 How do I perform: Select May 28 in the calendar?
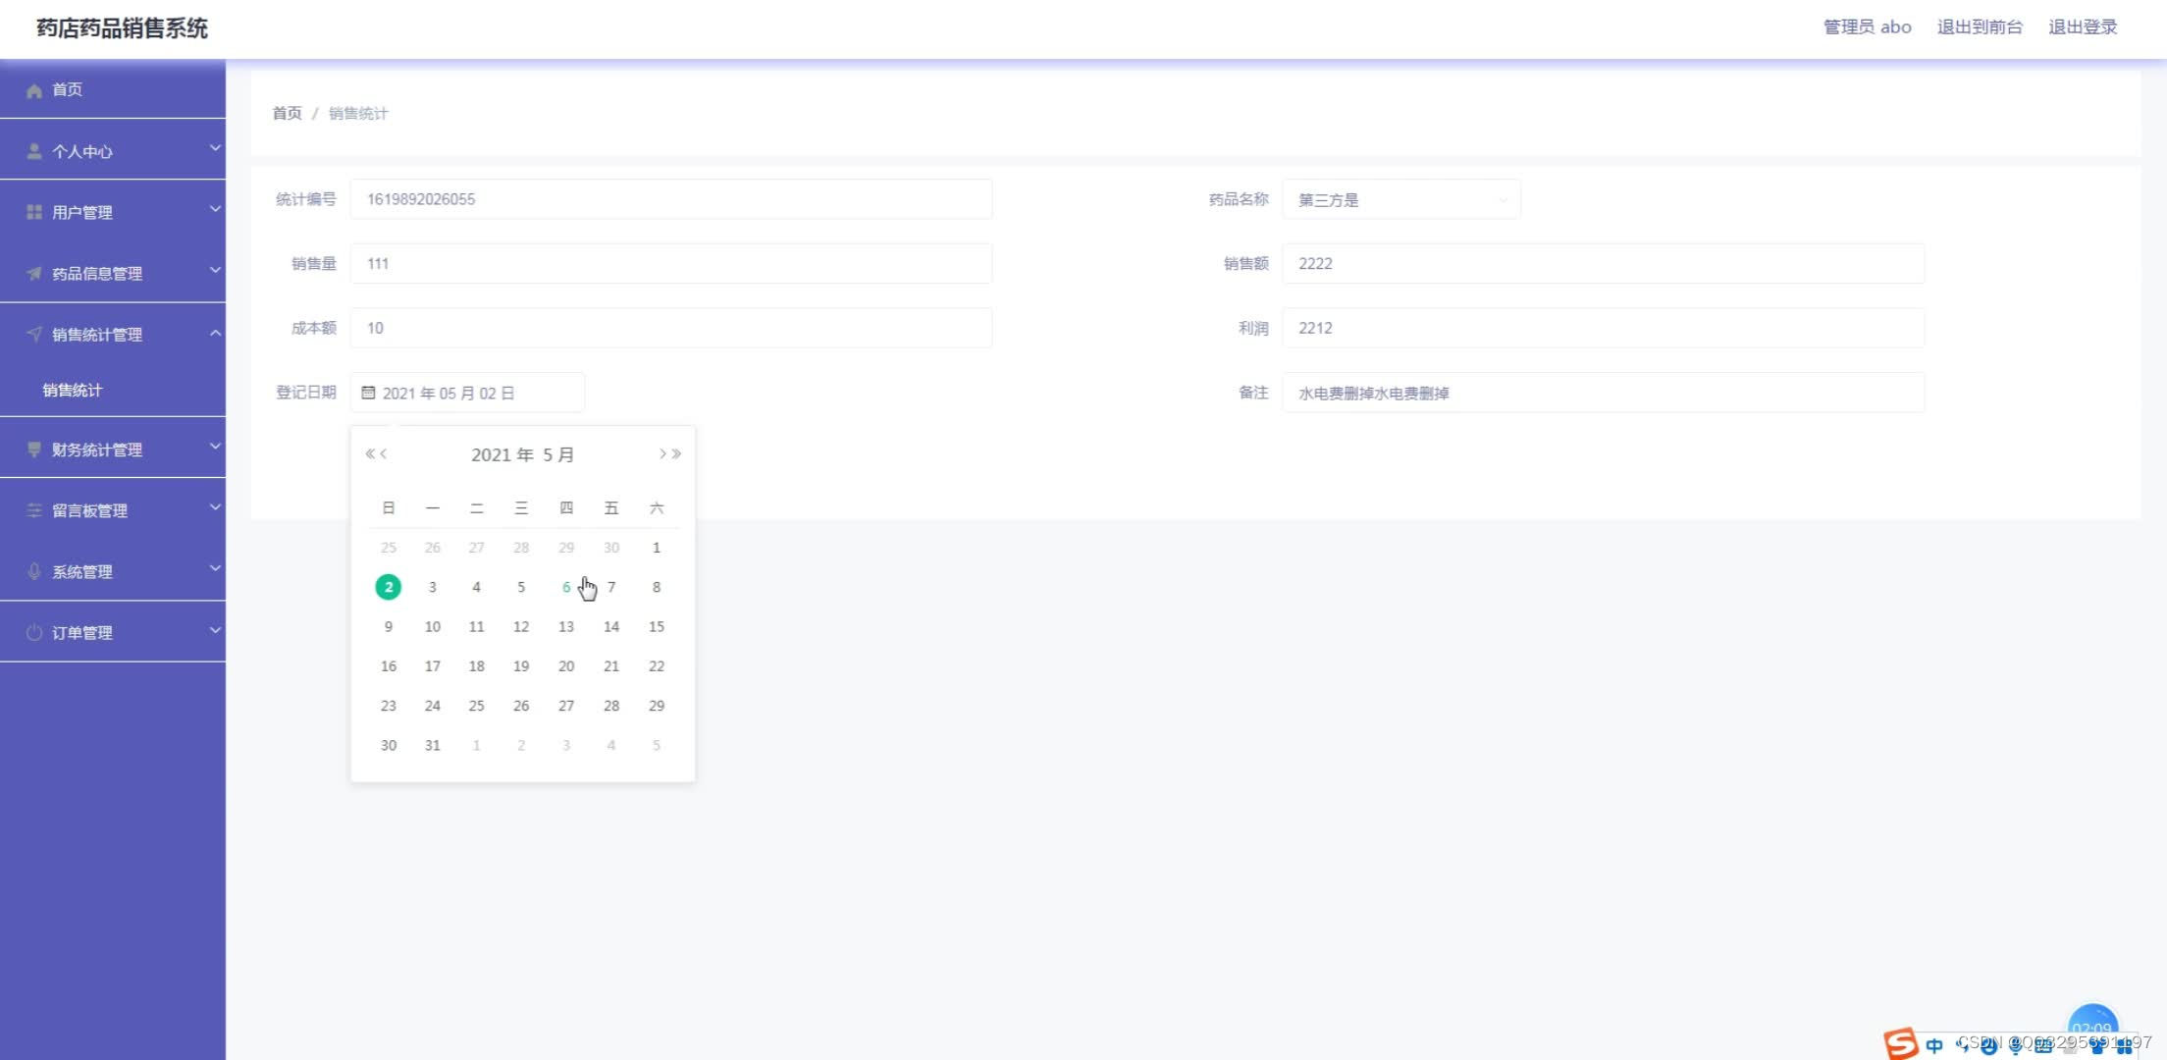[611, 706]
